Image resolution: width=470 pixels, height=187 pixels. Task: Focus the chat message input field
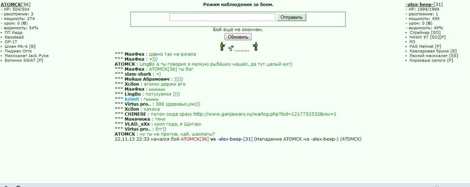[222, 17]
